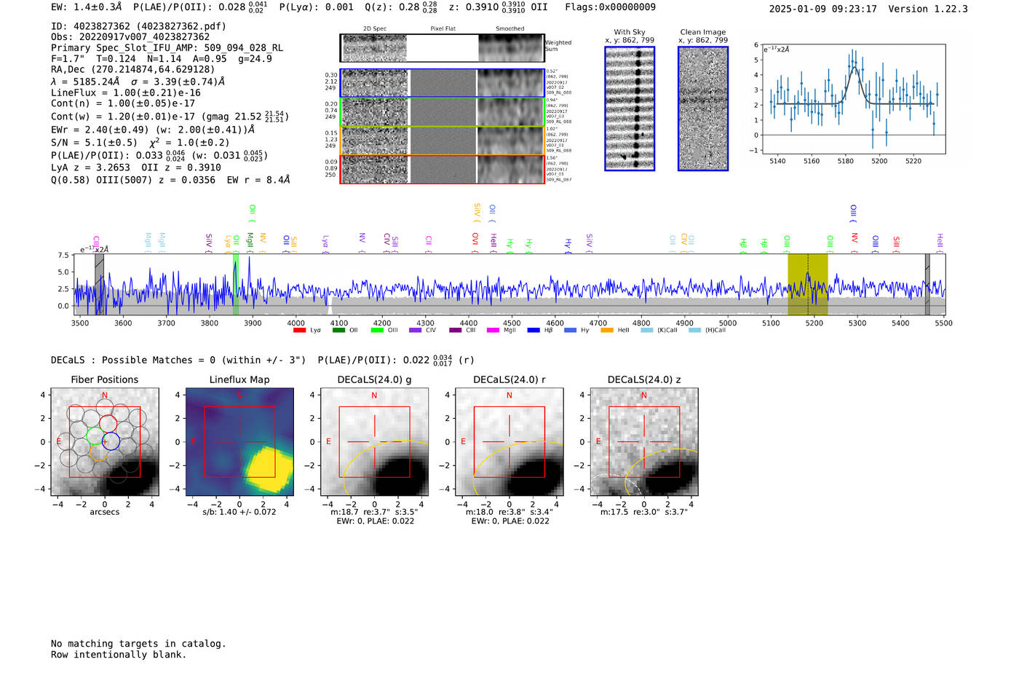Viewport: 1019px width, 694px height.
Task: Select the blue-bordered fiber 2D spectrum row
Action: click(442, 83)
